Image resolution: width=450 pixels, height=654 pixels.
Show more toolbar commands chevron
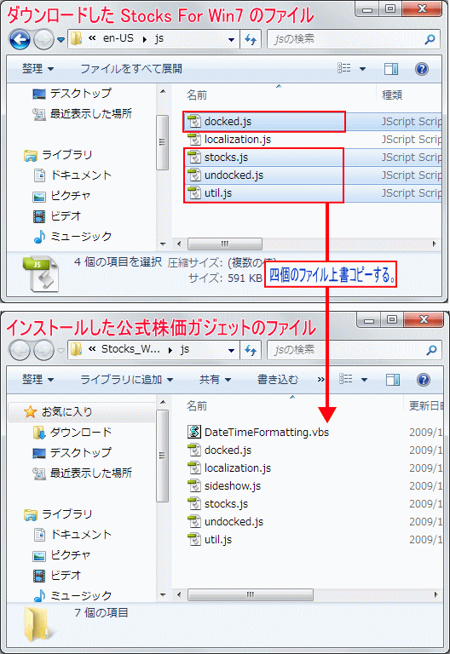pyautogui.click(x=320, y=380)
